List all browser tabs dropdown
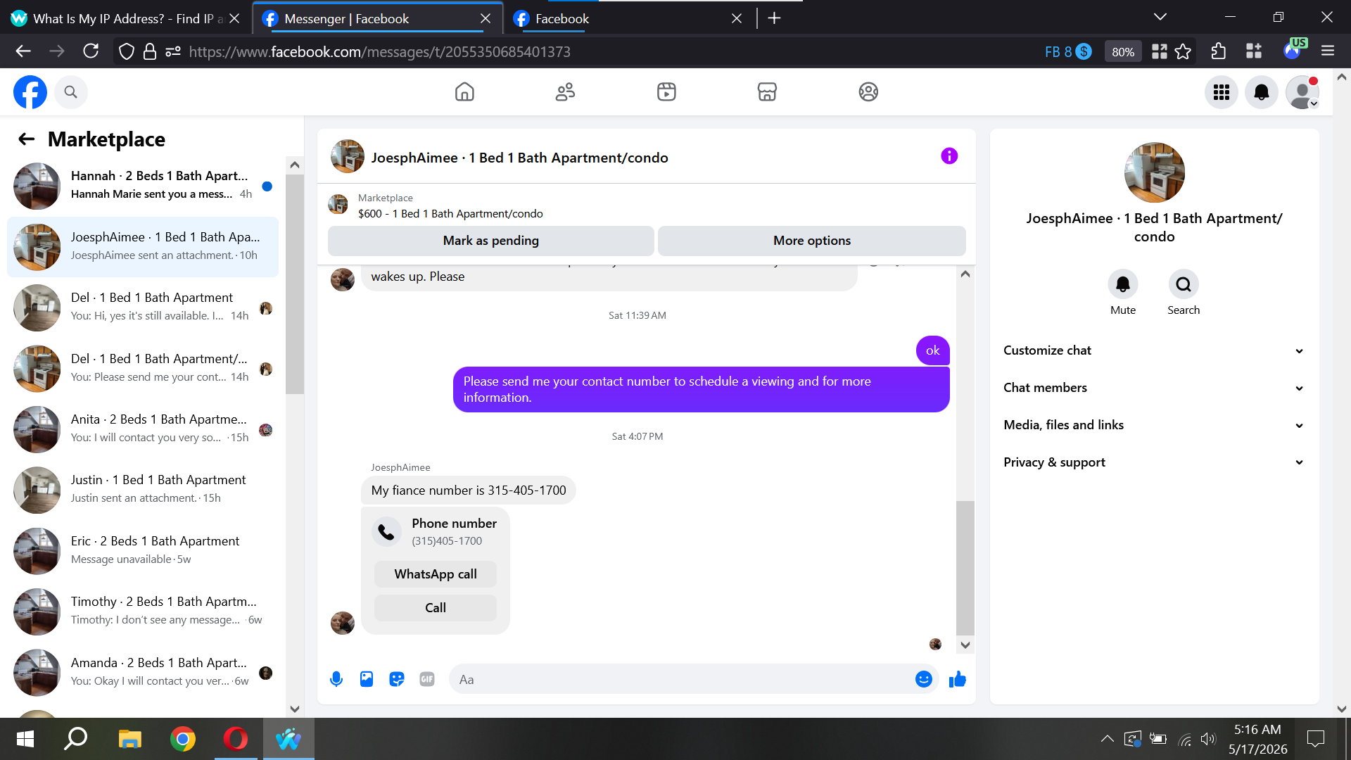 click(1160, 18)
